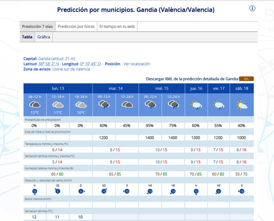Click cloudy icon for mar. 14 12–24 h
This screenshot has height=221, width=274.
pyautogui.click(x=127, y=104)
